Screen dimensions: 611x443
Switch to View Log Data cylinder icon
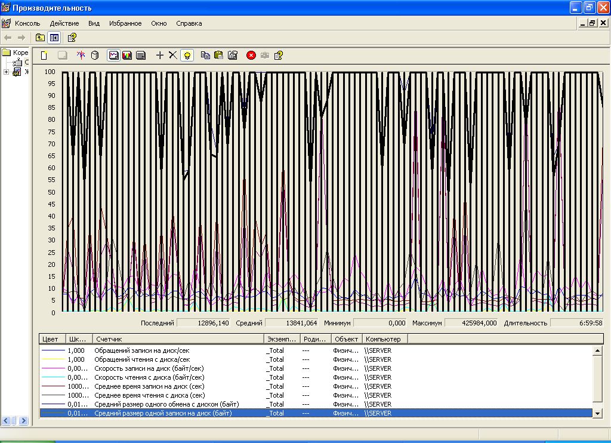(x=94, y=56)
